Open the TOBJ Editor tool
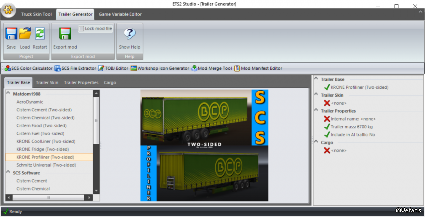Screen dimensions: 425x217 coord(113,68)
